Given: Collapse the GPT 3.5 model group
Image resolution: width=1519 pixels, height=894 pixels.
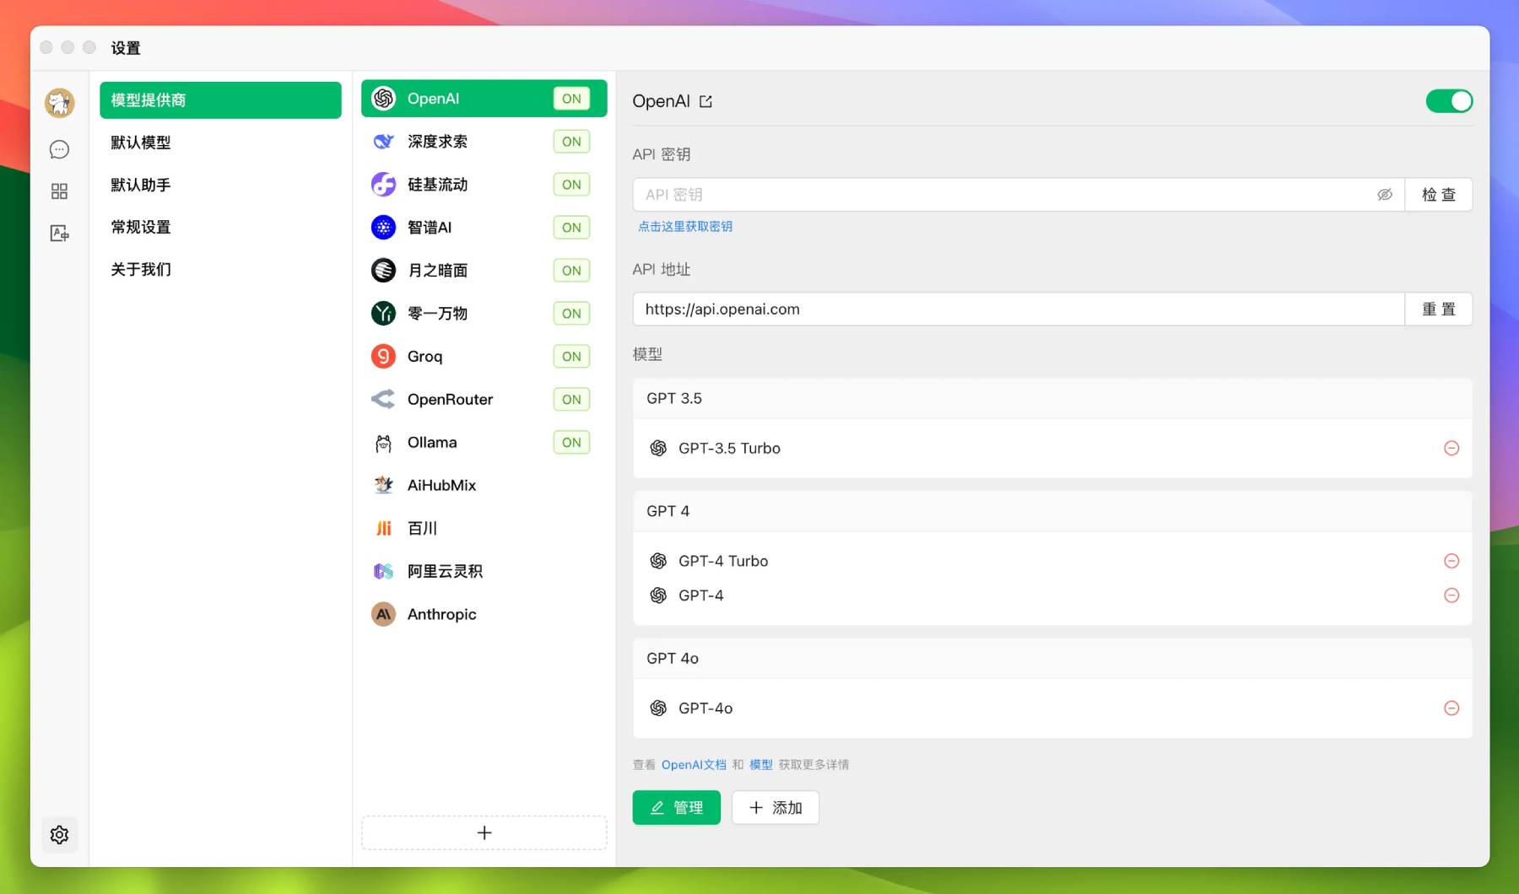Looking at the screenshot, I should pyautogui.click(x=1051, y=397).
